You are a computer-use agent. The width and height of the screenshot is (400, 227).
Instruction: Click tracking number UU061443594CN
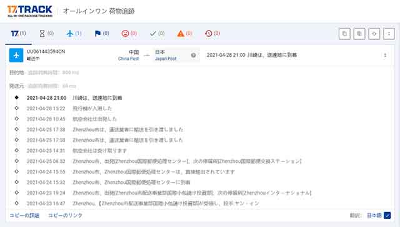[46, 51]
